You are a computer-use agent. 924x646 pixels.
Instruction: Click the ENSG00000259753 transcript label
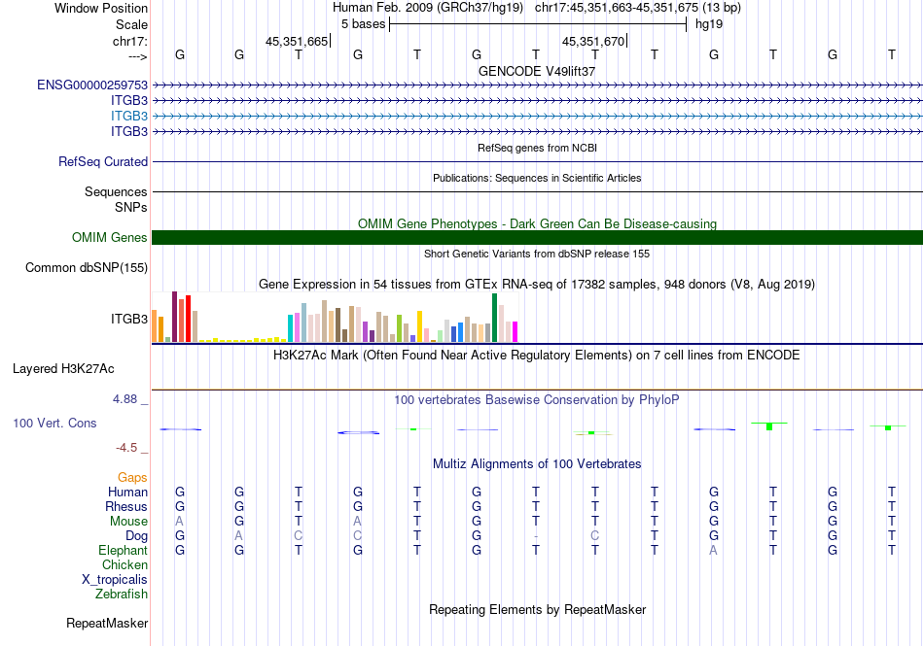click(x=92, y=85)
